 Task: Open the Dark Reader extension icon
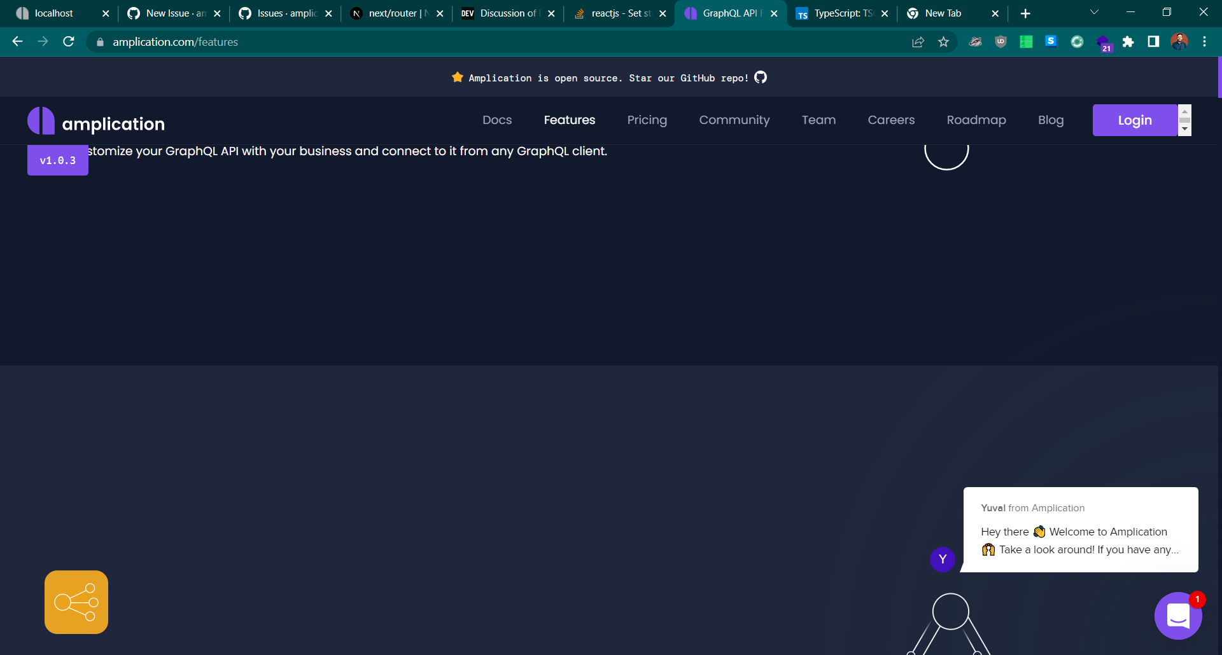click(1077, 42)
